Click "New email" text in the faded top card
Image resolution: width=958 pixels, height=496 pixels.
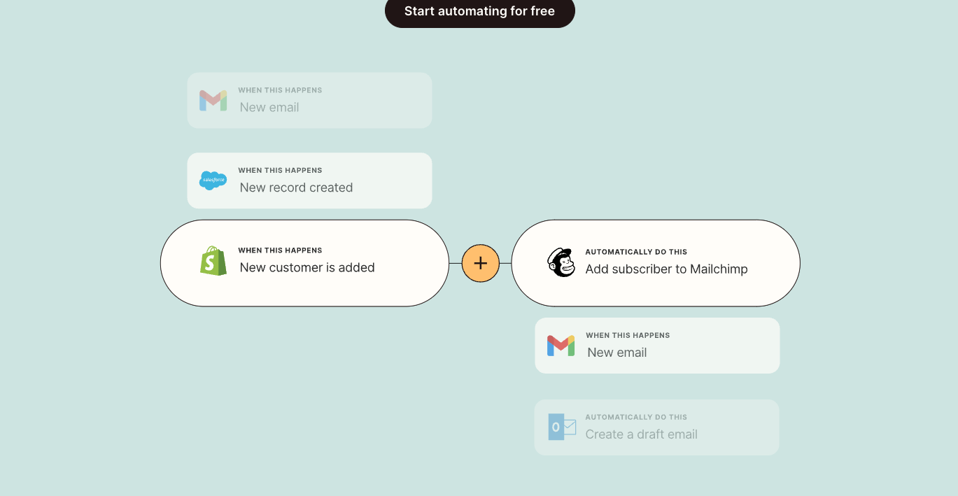click(269, 107)
